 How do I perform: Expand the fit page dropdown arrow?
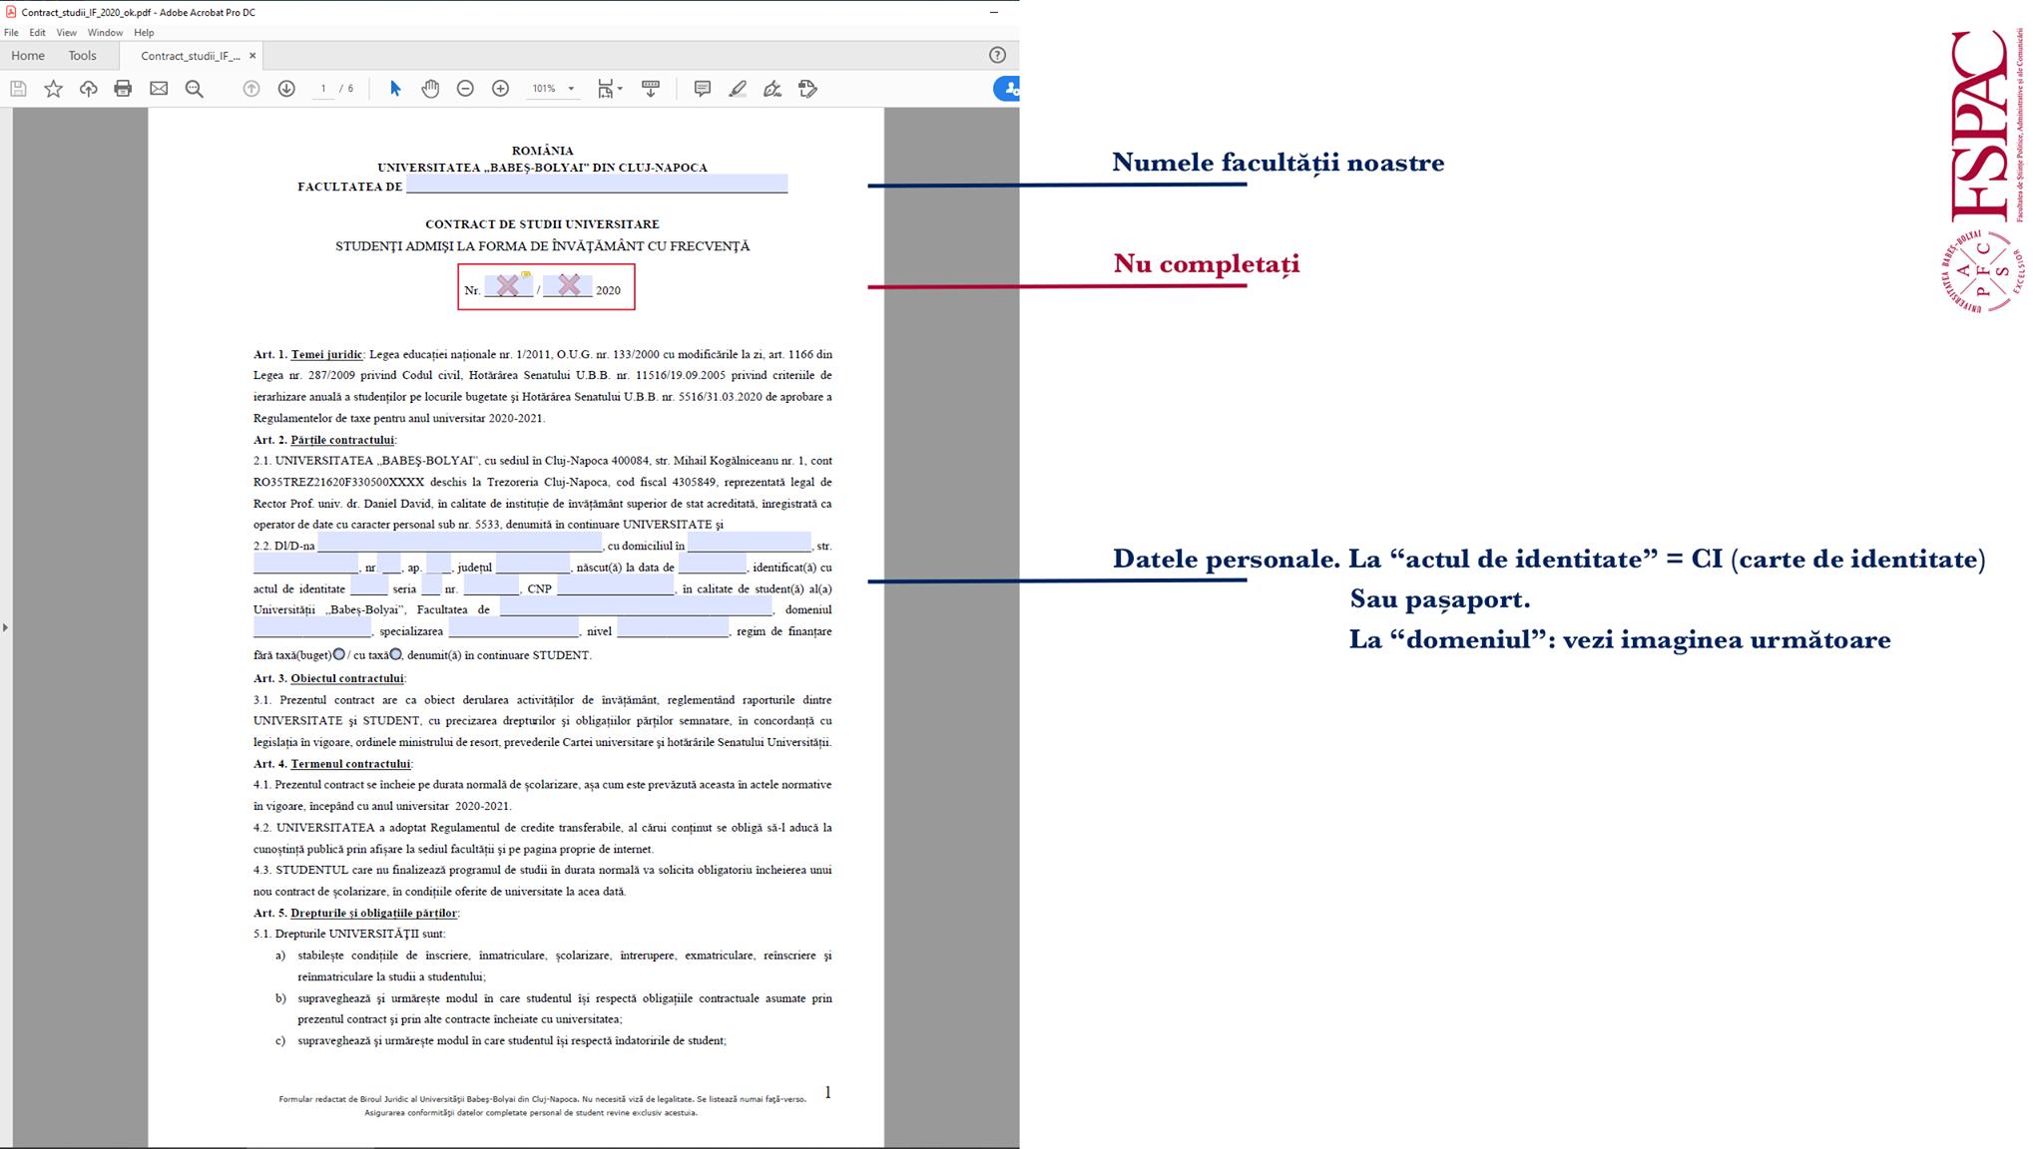point(620,89)
